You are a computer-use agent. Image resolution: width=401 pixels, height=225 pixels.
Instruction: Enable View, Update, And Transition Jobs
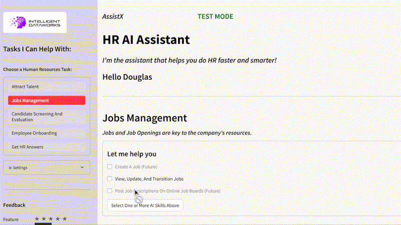(110, 178)
